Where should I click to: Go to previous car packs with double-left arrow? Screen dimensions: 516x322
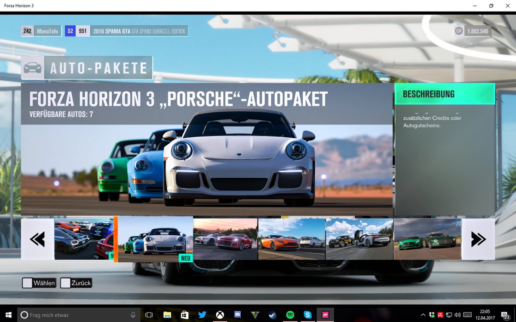click(x=37, y=239)
